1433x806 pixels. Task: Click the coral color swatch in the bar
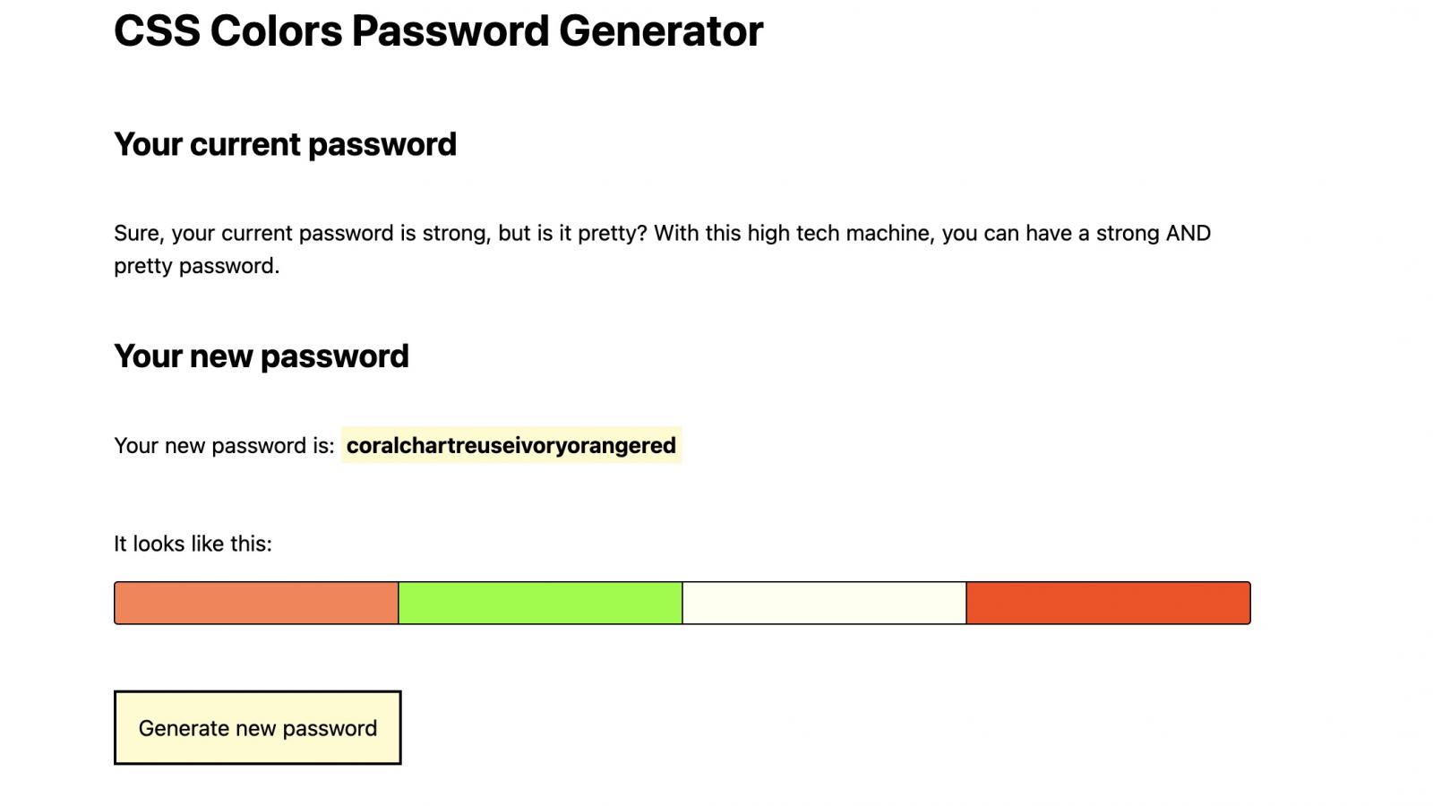coord(255,602)
